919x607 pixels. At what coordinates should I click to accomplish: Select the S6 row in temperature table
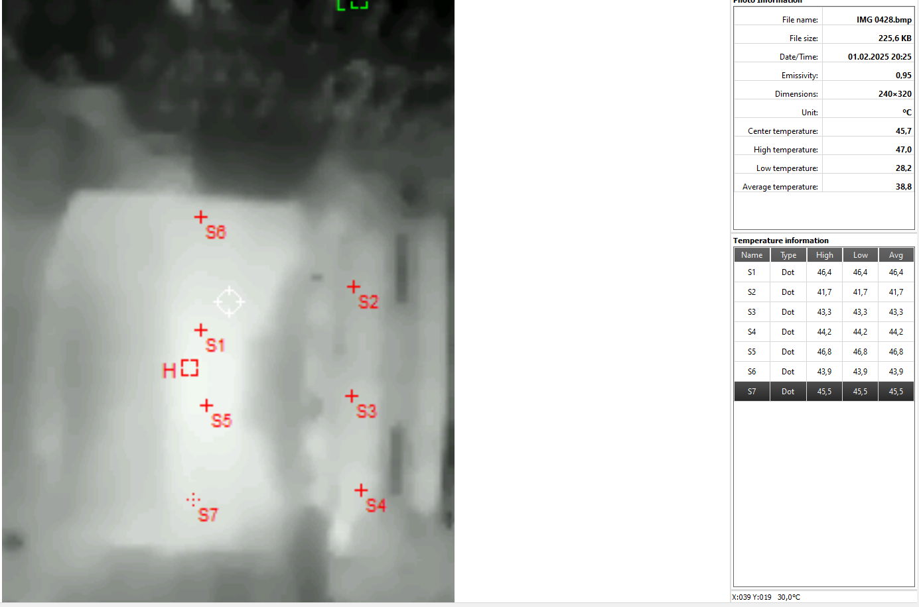(824, 372)
